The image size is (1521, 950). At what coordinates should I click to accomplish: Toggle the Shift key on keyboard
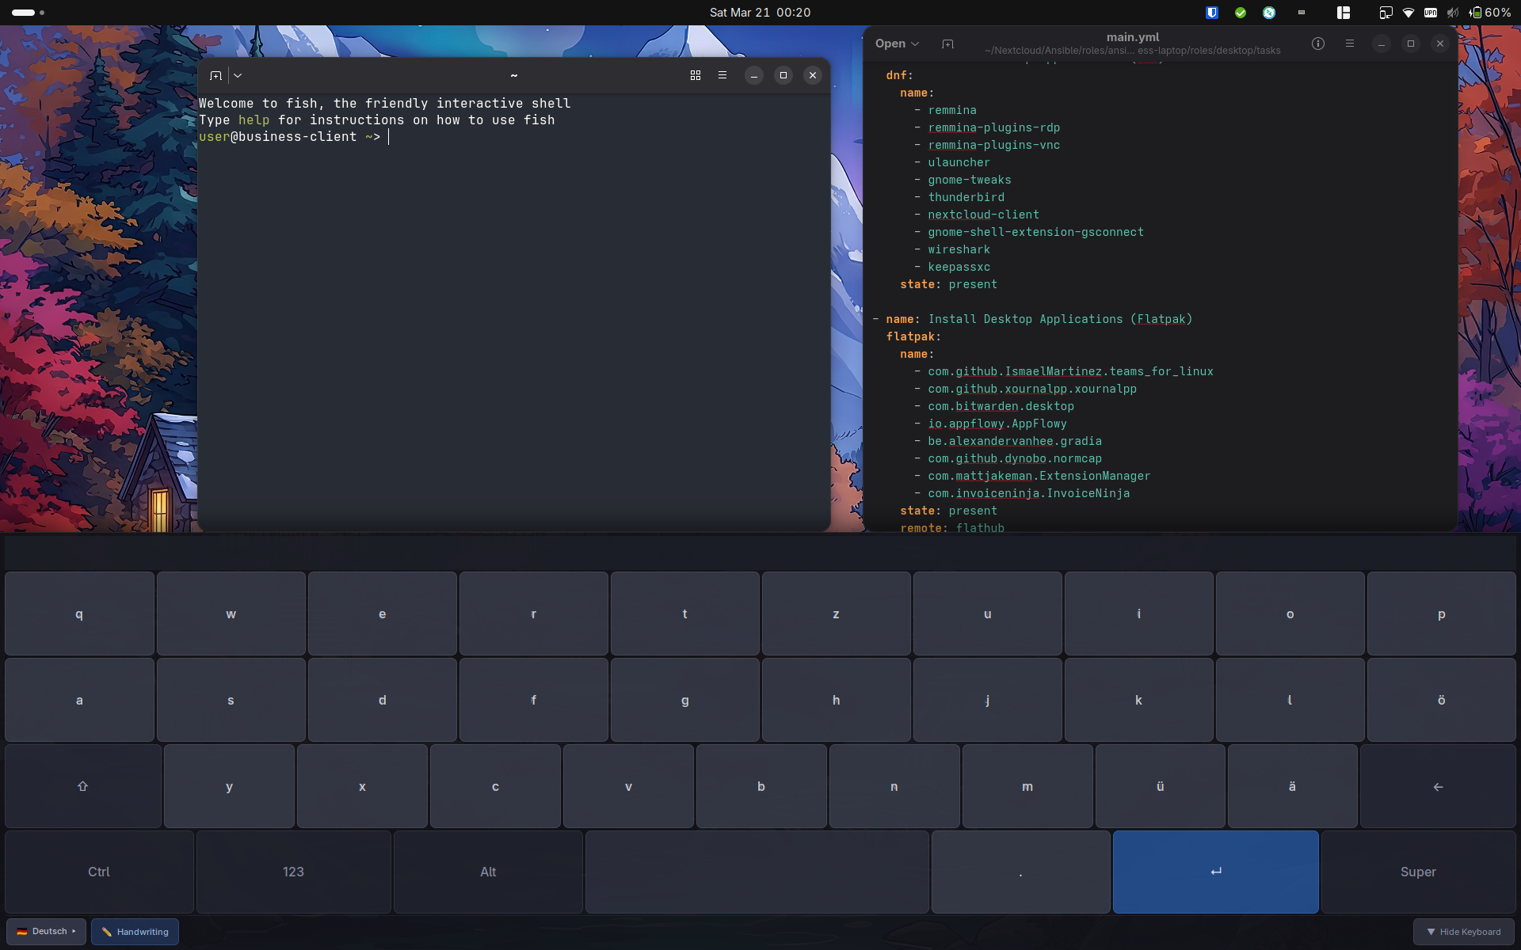[x=82, y=786]
